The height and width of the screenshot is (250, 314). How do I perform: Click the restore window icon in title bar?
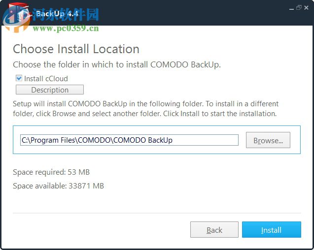point(299,7)
